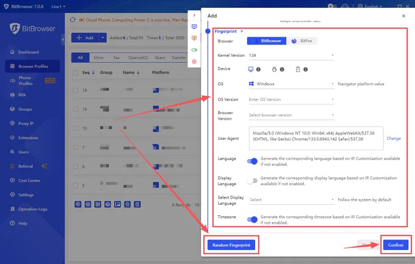Select the BitFox browser option

click(301, 41)
